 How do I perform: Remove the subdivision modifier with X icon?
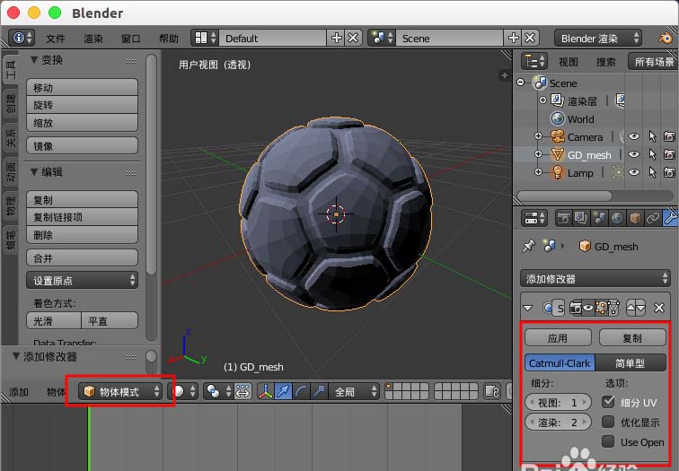658,308
